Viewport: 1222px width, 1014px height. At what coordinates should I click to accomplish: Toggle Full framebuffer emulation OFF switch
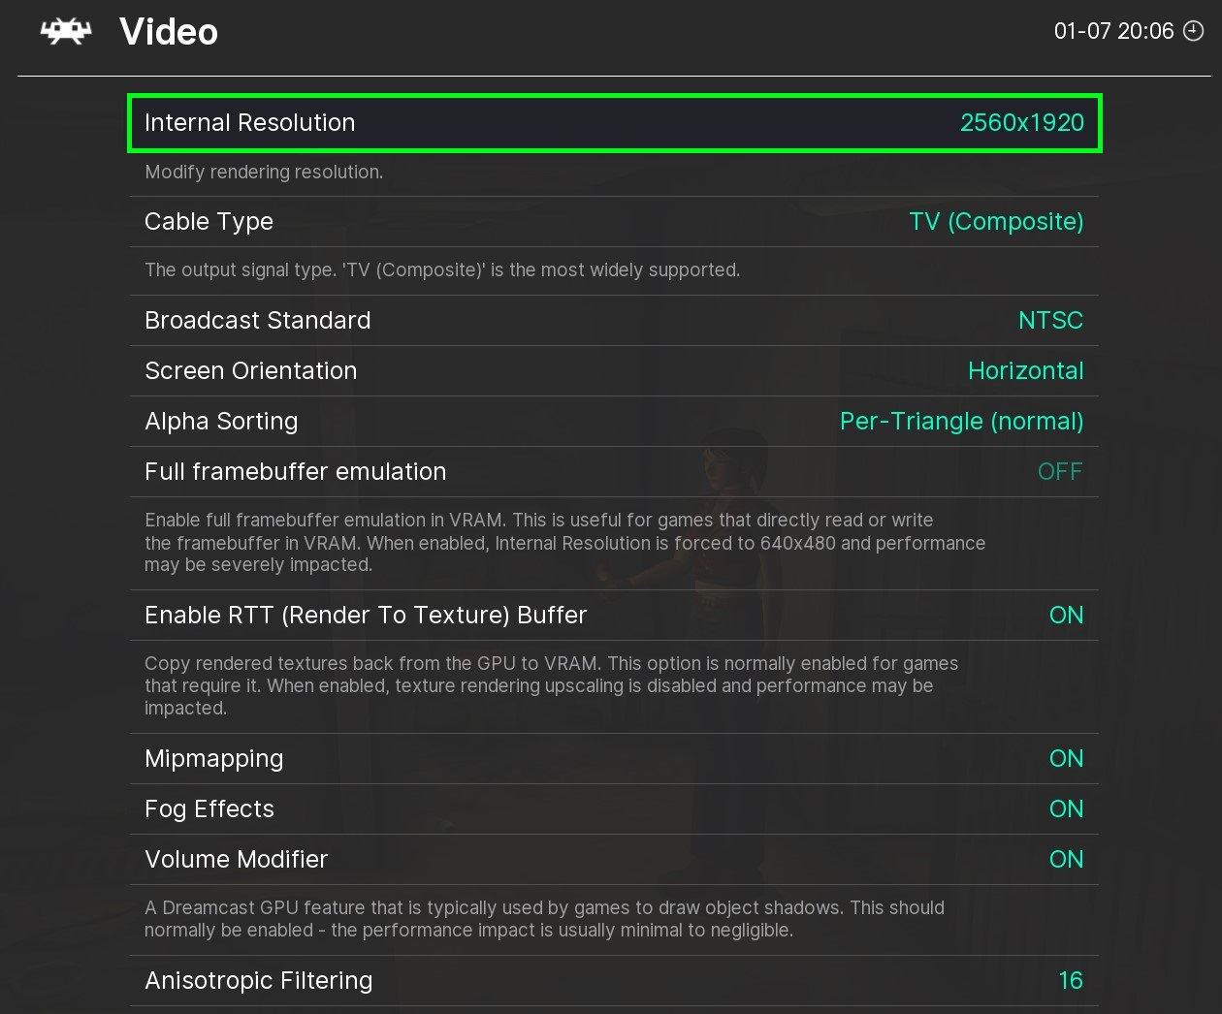click(1059, 472)
